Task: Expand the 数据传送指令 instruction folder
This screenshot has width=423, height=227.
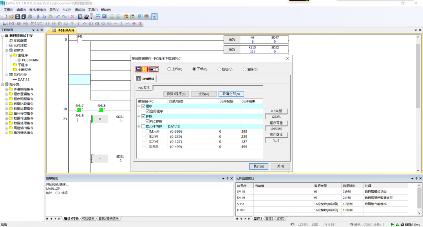Action: (x=7, y=118)
